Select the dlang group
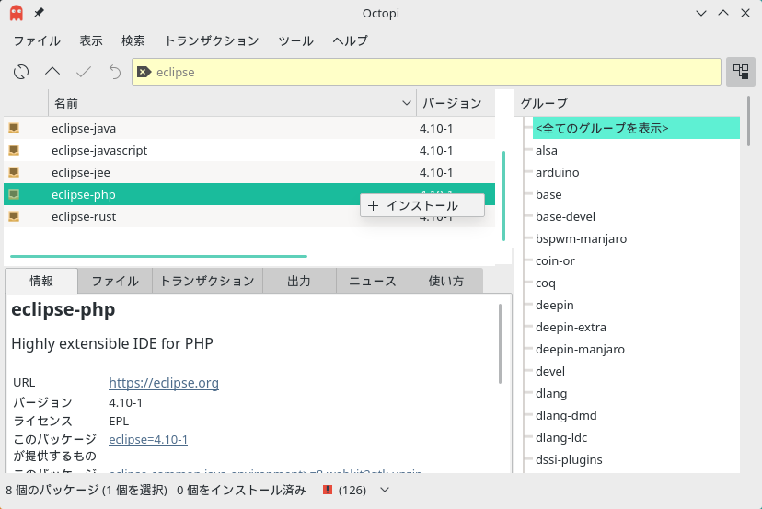The height and width of the screenshot is (509, 762). 551,393
